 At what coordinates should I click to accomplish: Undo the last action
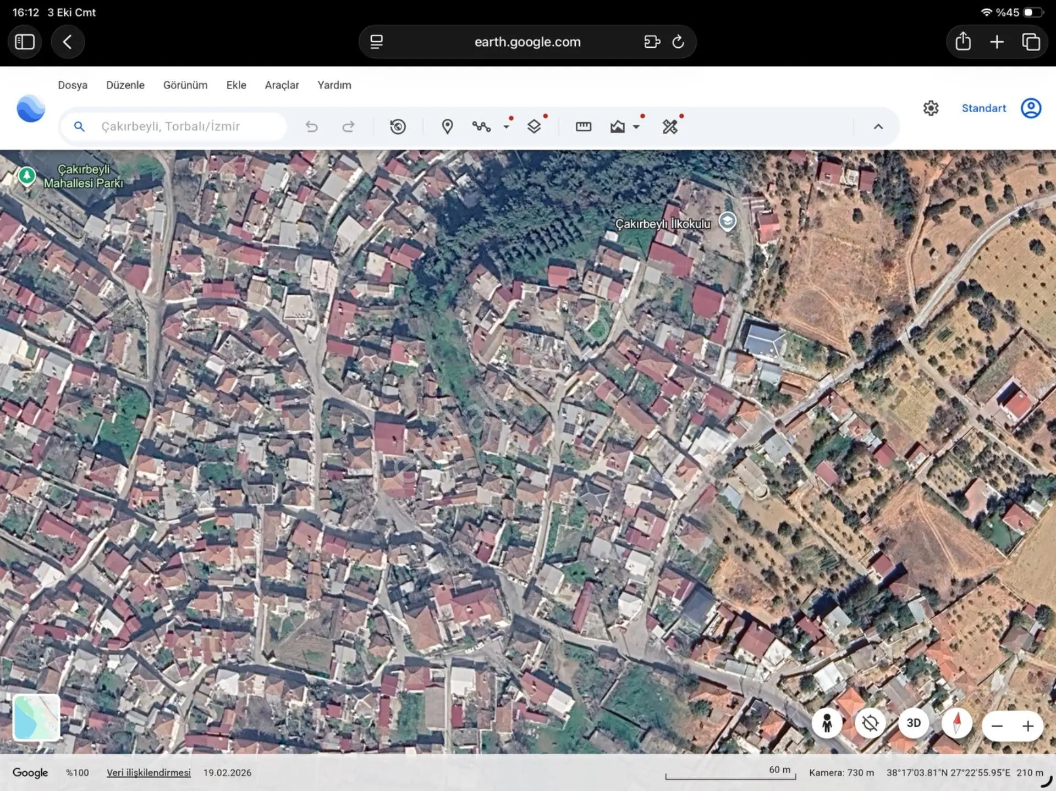click(312, 127)
